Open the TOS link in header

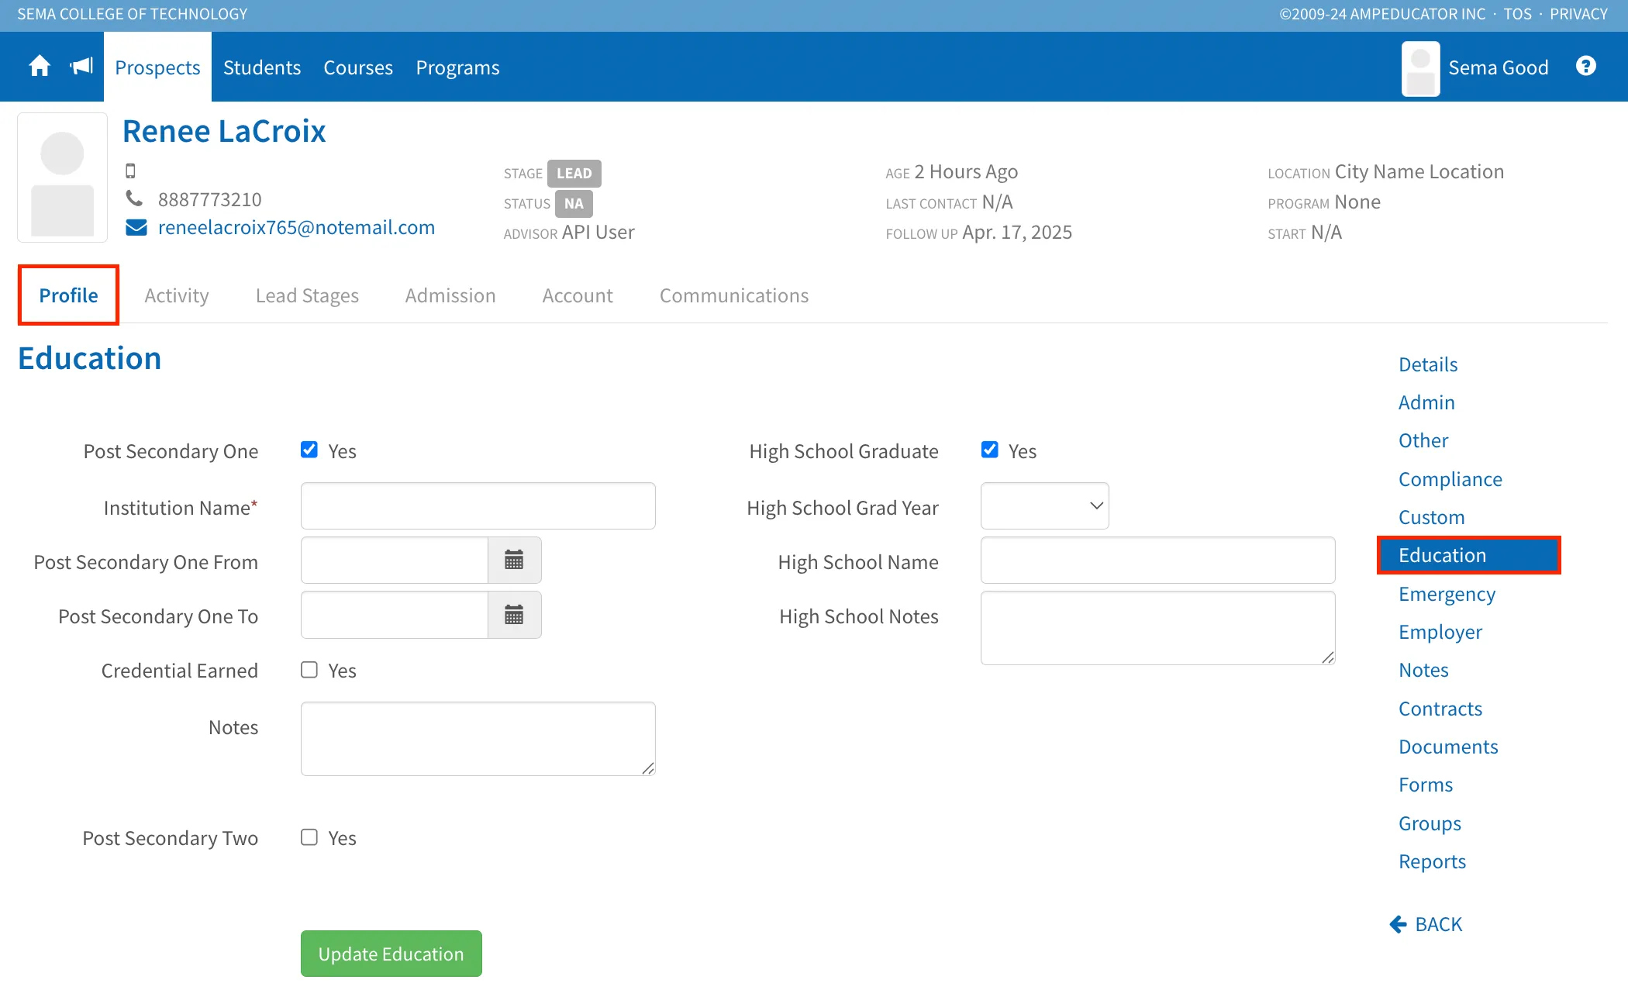click(1517, 14)
